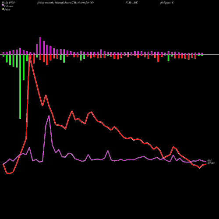This screenshot has height=219, width=219.
Task: Click the peak of the red price line
Action: point(30,56)
